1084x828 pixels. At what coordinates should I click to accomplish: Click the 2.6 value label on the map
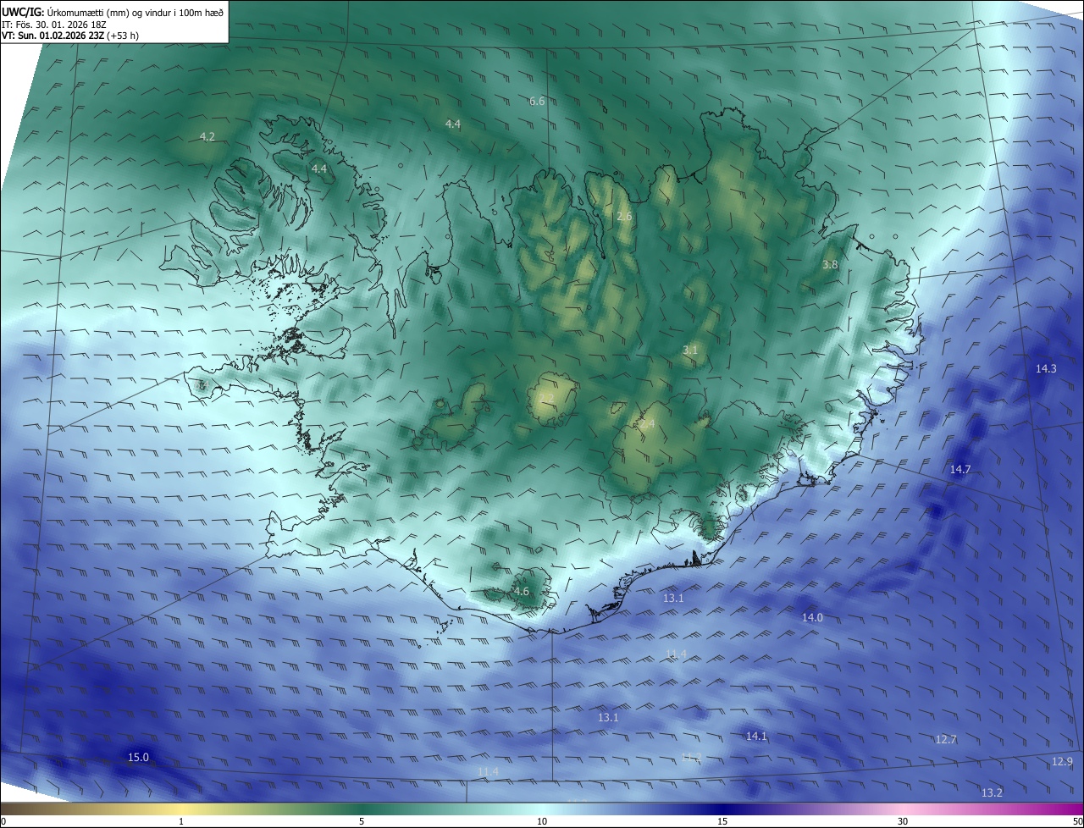[x=624, y=217]
